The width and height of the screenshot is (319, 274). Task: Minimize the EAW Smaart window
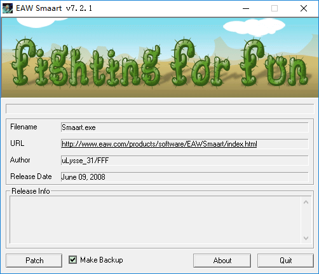[x=246, y=8]
